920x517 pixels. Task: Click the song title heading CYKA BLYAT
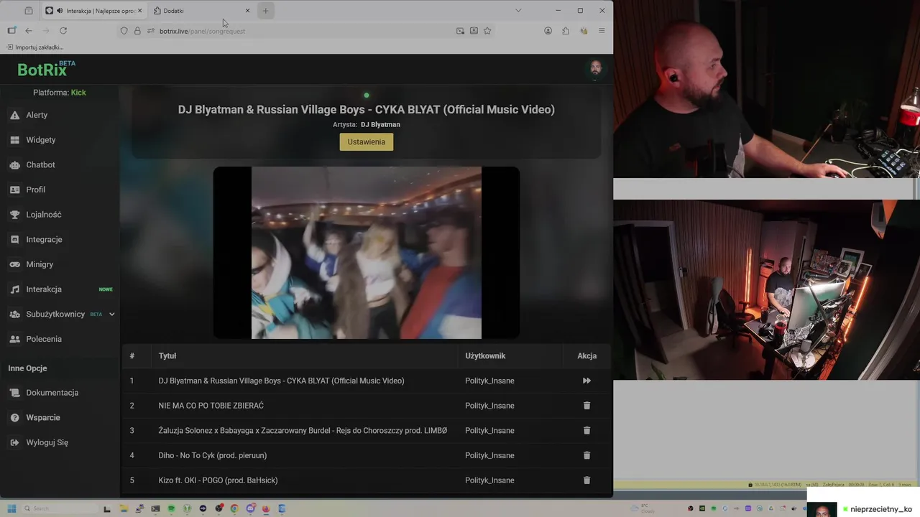[x=367, y=110]
